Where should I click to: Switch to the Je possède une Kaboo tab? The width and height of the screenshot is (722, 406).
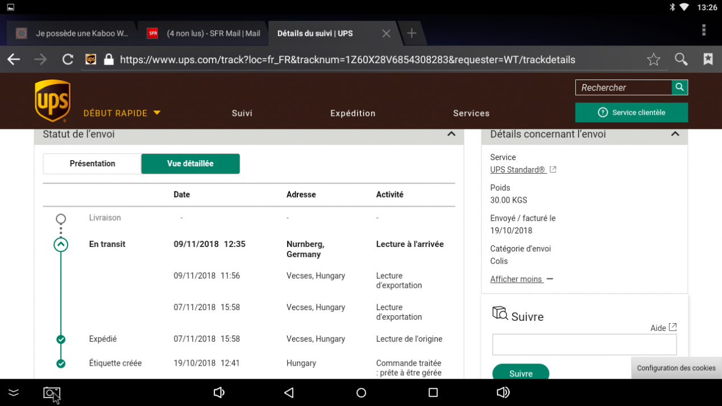click(72, 34)
